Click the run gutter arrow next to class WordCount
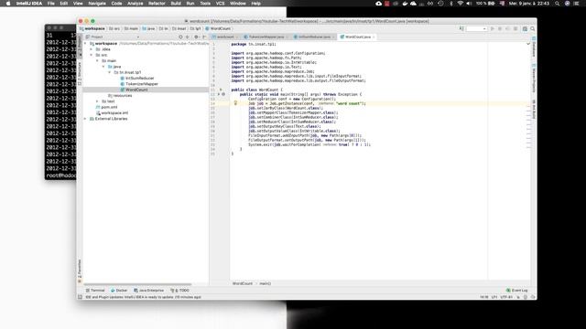The height and width of the screenshot is (329, 586). click(221, 90)
